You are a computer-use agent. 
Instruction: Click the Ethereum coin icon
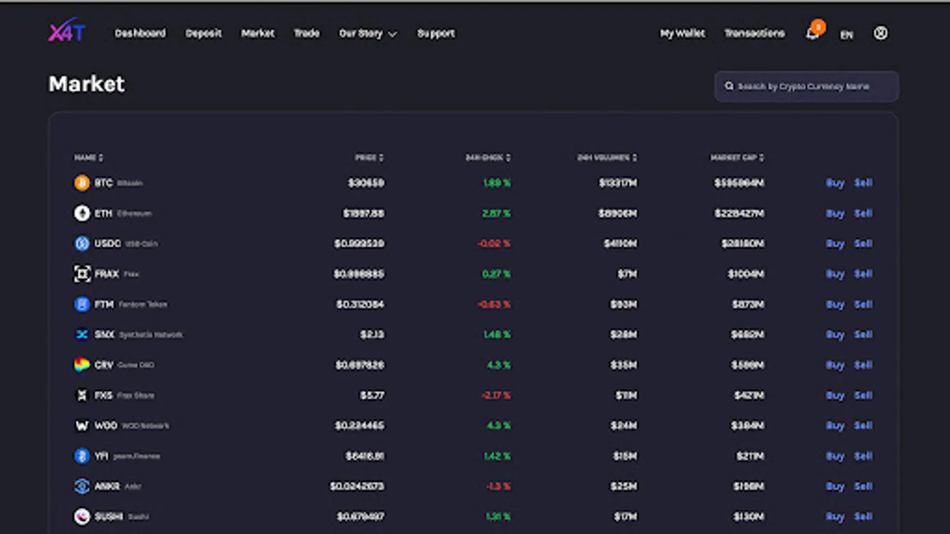click(x=82, y=213)
